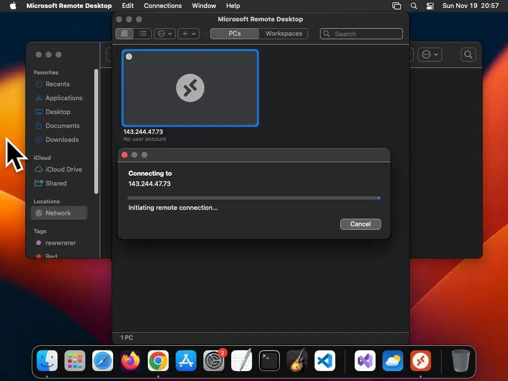The image size is (508, 381).
Task: Open Documents in Finder sidebar
Action: click(59, 126)
